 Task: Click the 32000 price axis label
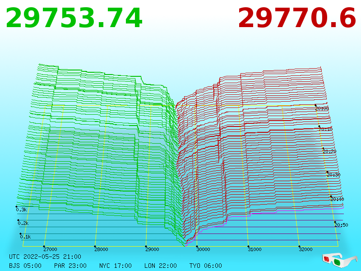(305, 249)
